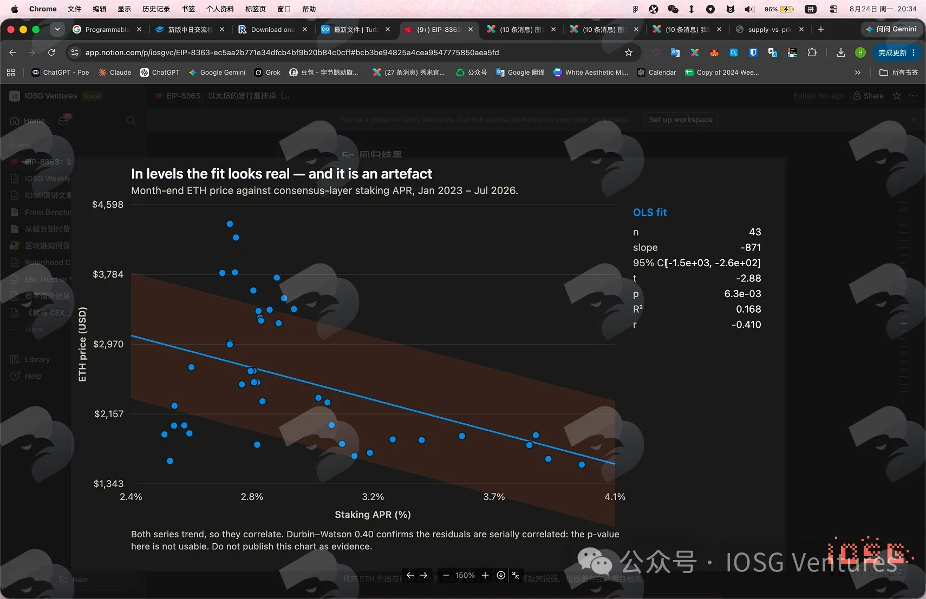Image resolution: width=926 pixels, height=599 pixels.
Task: Open the Chrome apps grid icon
Action: pyautogui.click(x=11, y=73)
